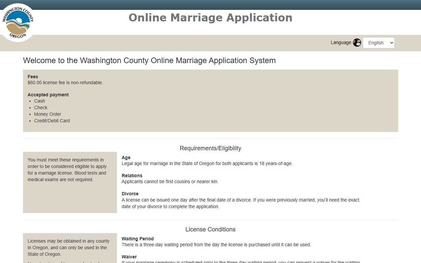Screen dimensions: 421x263
Task: Click the first cousins restriction sentence
Action: 170,181
